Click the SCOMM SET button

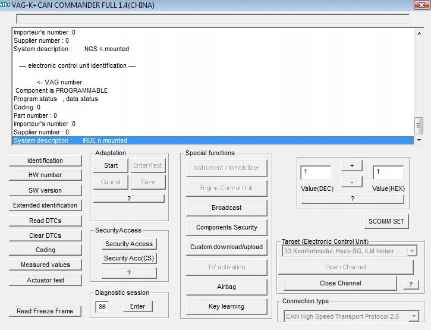386,221
